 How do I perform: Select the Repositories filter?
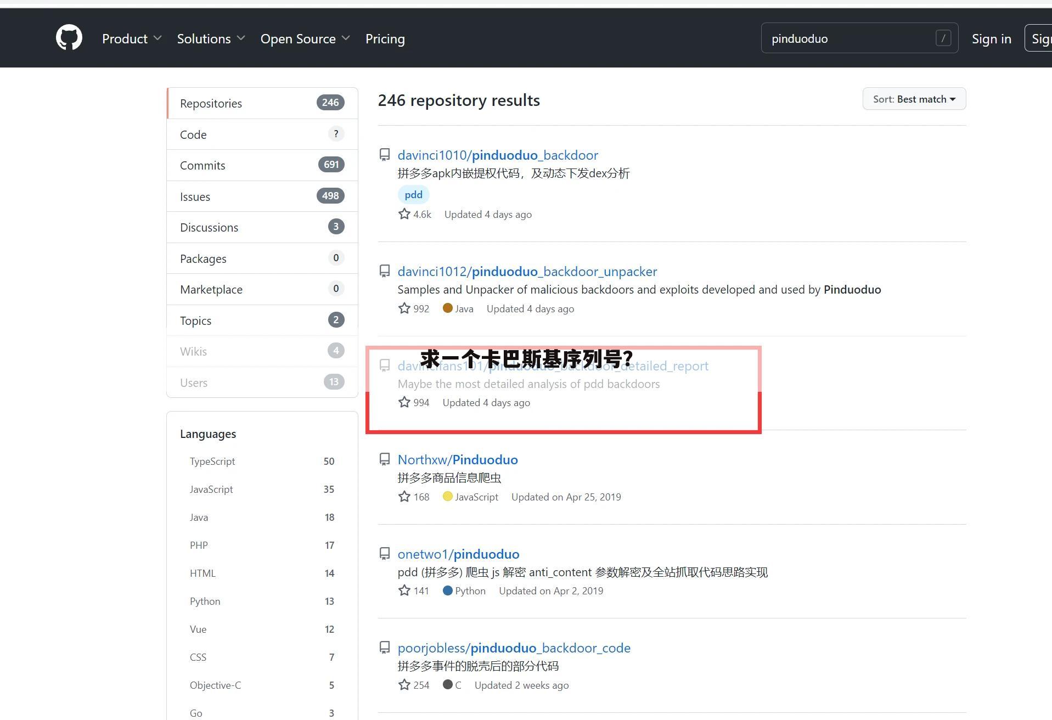pyautogui.click(x=262, y=103)
